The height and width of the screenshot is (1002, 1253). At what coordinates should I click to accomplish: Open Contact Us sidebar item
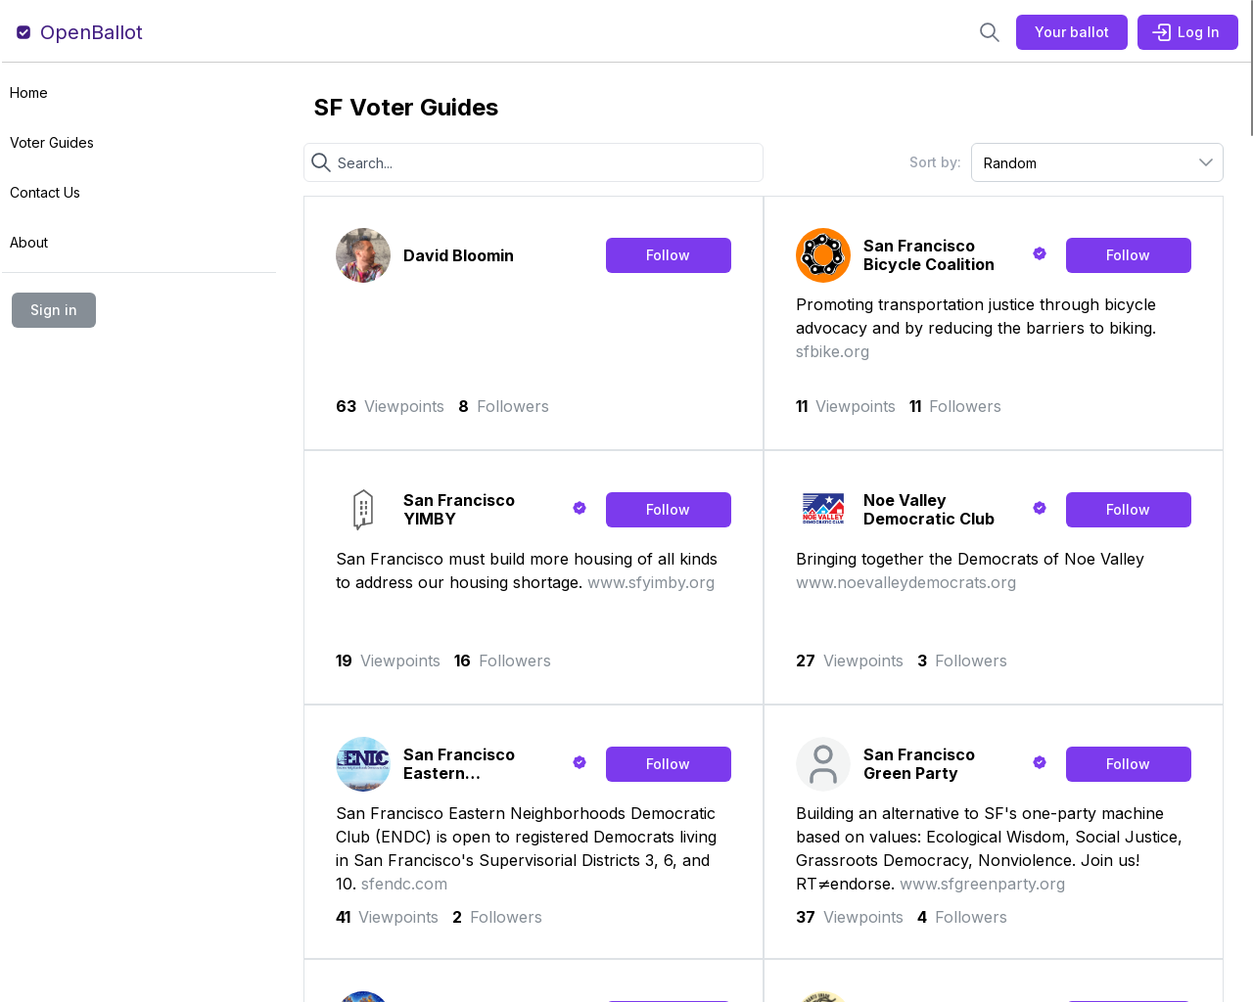(x=45, y=193)
